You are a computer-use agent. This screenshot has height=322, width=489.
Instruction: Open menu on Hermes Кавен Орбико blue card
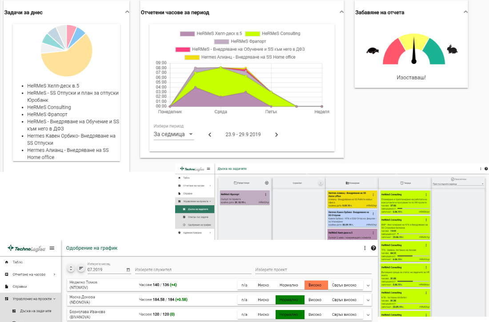click(x=373, y=214)
